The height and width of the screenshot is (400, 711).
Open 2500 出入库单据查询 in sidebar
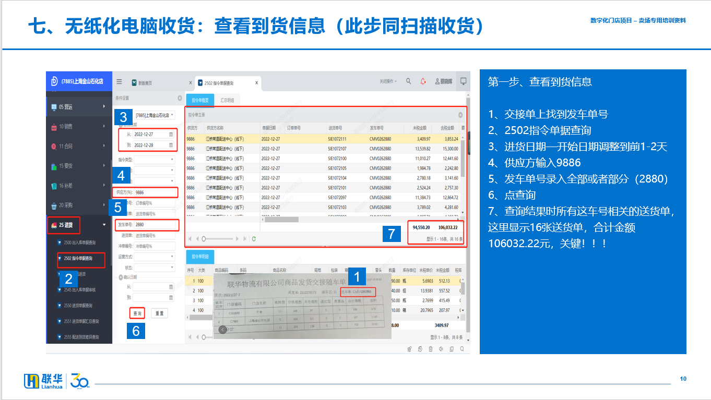[x=80, y=243]
